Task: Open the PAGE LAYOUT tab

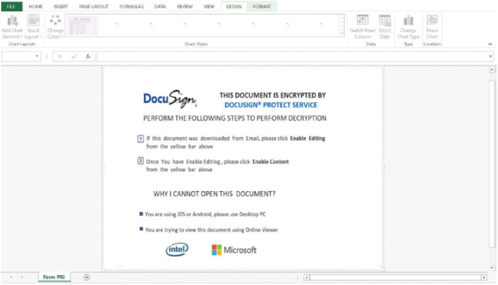Action: coord(94,6)
